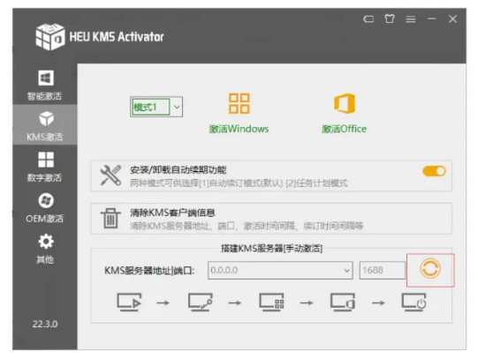478x358 pixels.
Task: Open the 智能激活 sidebar tab
Action: tap(45, 86)
